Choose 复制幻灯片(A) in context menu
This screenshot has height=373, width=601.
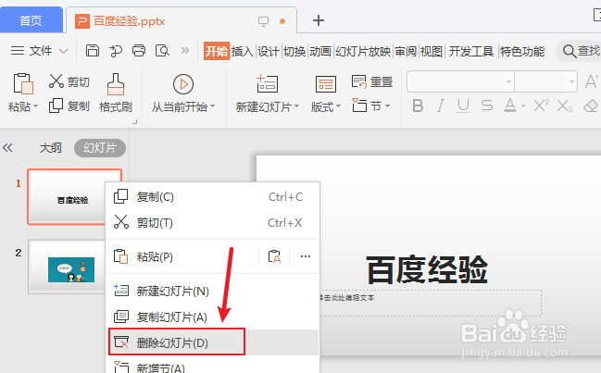[x=212, y=317]
